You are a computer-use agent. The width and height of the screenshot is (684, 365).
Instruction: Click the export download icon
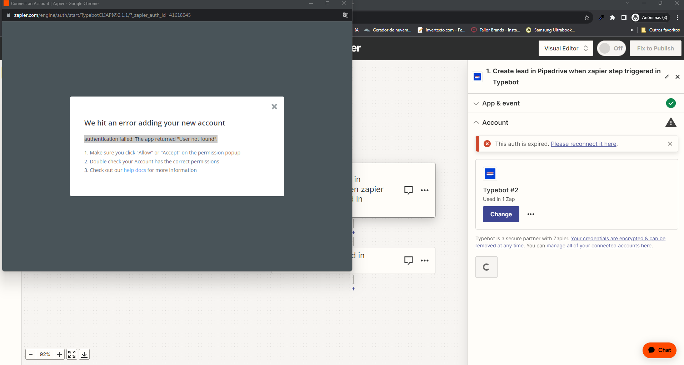84,354
